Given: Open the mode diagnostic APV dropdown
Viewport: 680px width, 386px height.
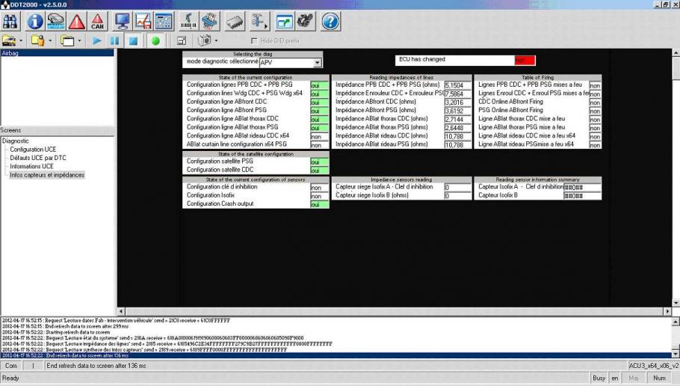Looking at the screenshot, I should 318,63.
